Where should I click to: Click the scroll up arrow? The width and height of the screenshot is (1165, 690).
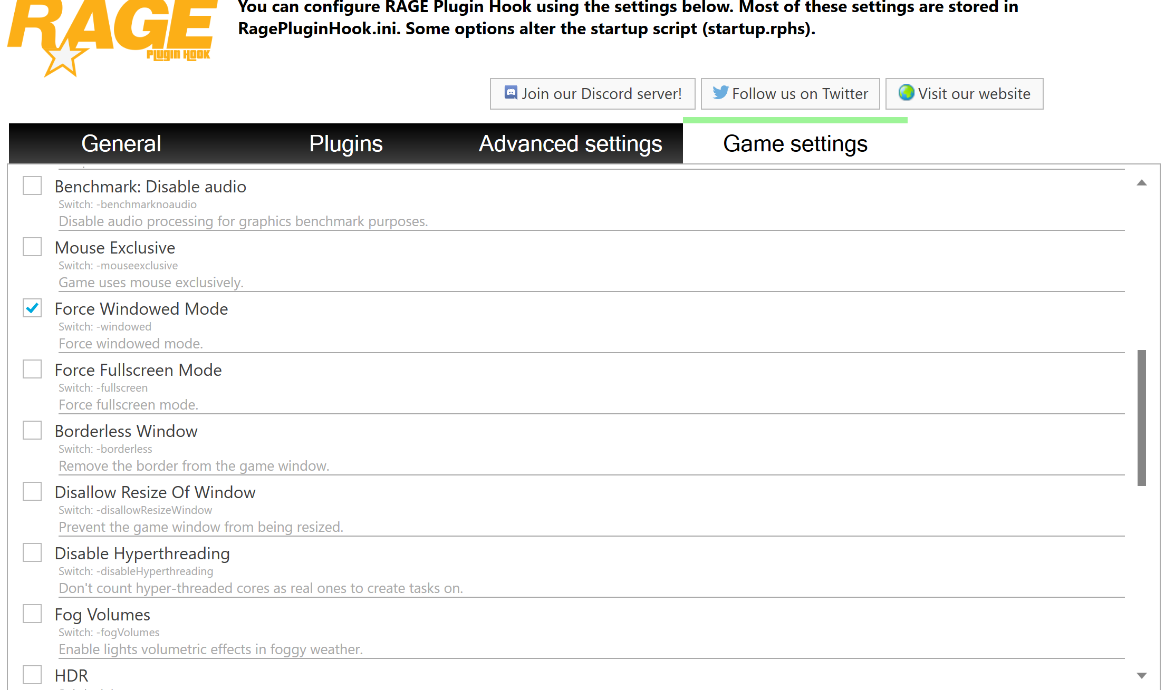click(x=1142, y=183)
